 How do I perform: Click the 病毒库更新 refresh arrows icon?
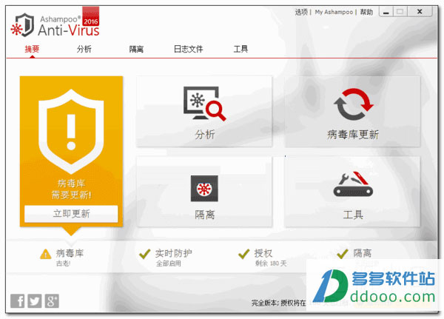pos(354,104)
